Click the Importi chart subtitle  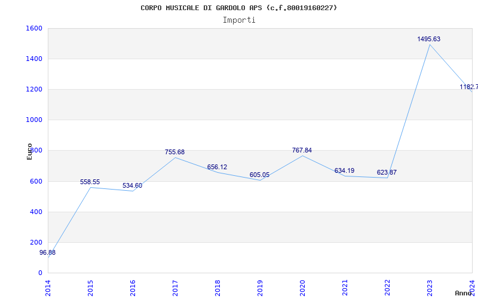239,20
